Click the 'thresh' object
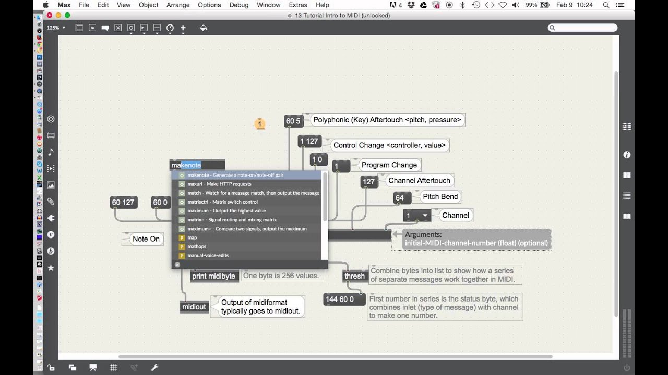668x375 pixels. click(354, 276)
